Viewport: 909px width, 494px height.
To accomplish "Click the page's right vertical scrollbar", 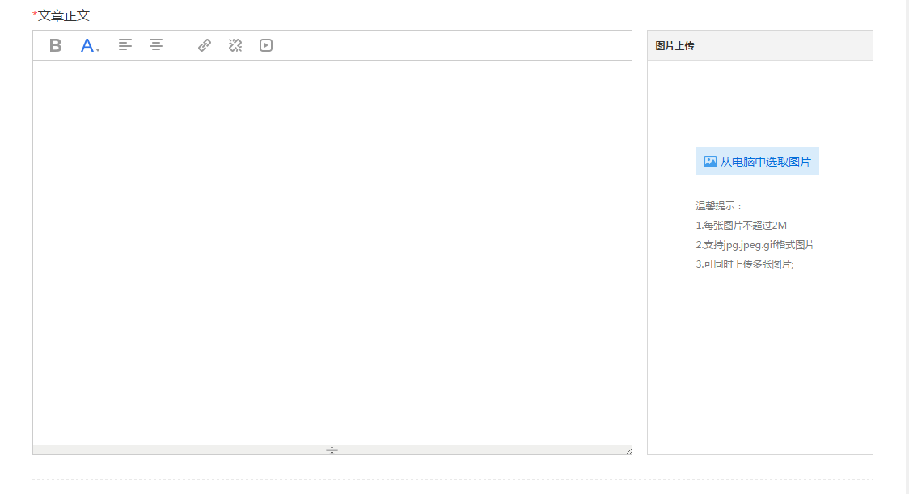I will 905,243.
